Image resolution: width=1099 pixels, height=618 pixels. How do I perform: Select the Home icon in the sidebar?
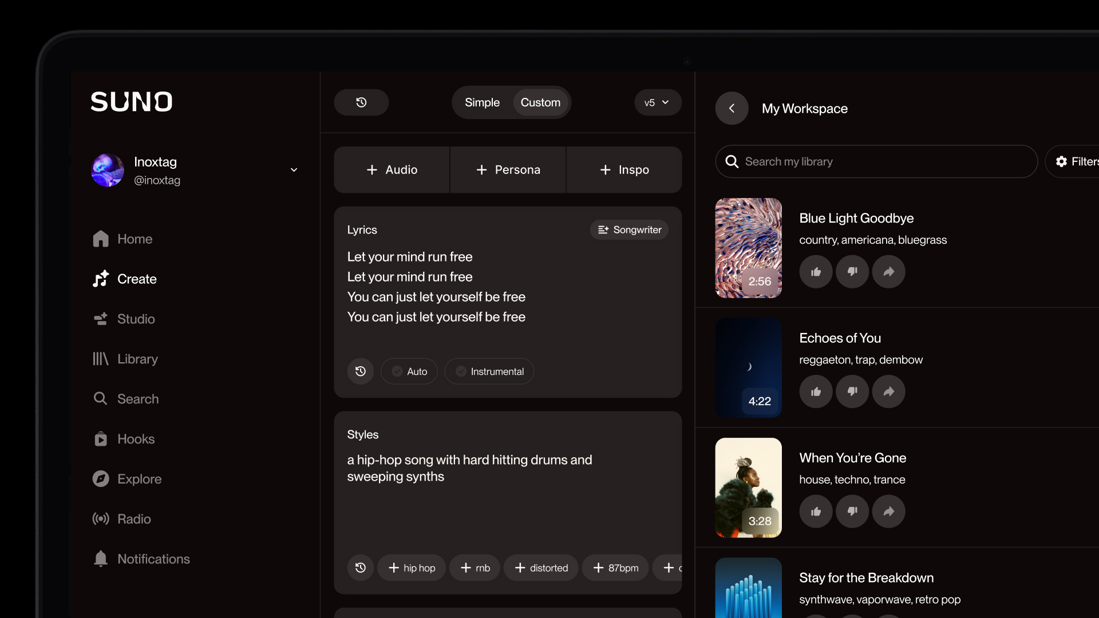(x=101, y=239)
